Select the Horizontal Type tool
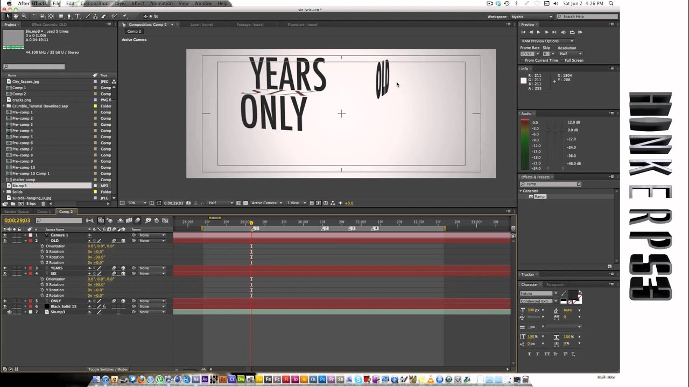Screen dimensions: 689x387 point(78,16)
